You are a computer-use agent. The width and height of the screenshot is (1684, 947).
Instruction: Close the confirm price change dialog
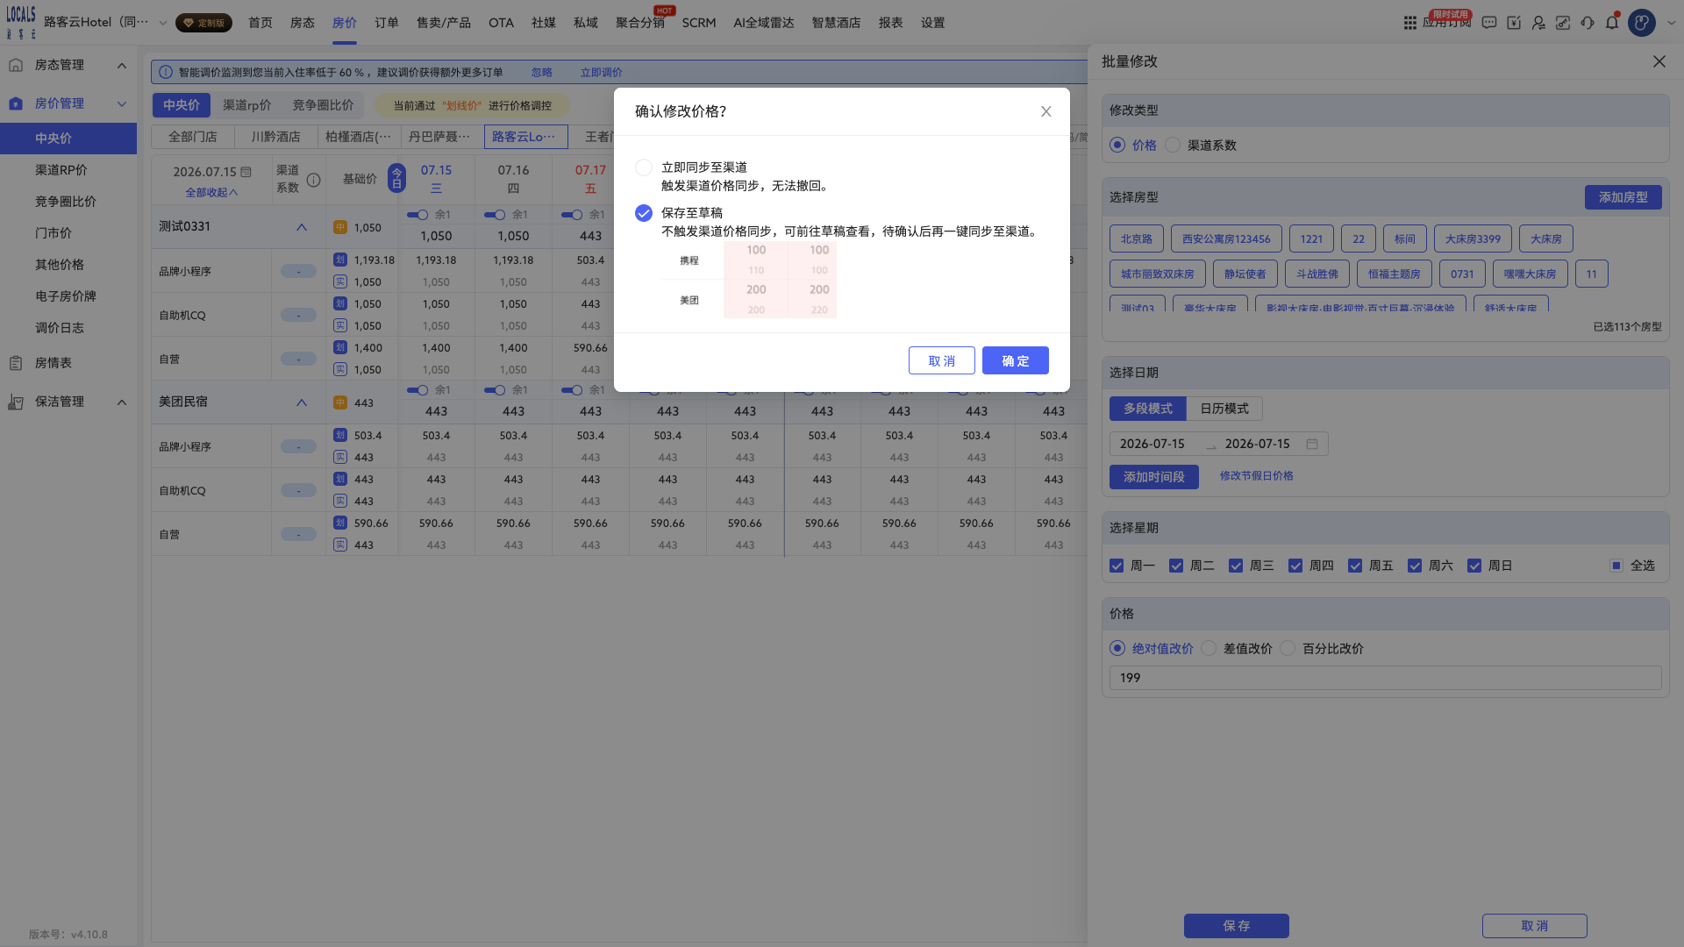[1045, 111]
